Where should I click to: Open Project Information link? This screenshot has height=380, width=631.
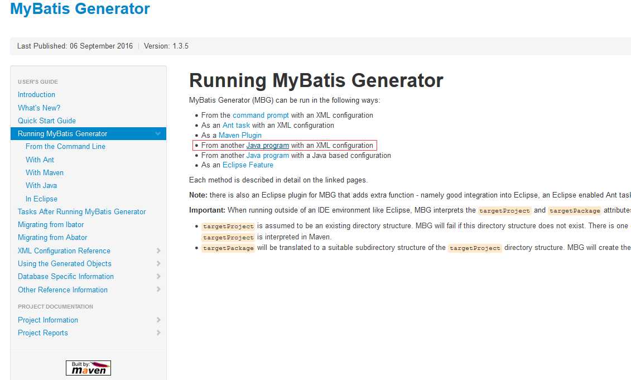click(48, 320)
